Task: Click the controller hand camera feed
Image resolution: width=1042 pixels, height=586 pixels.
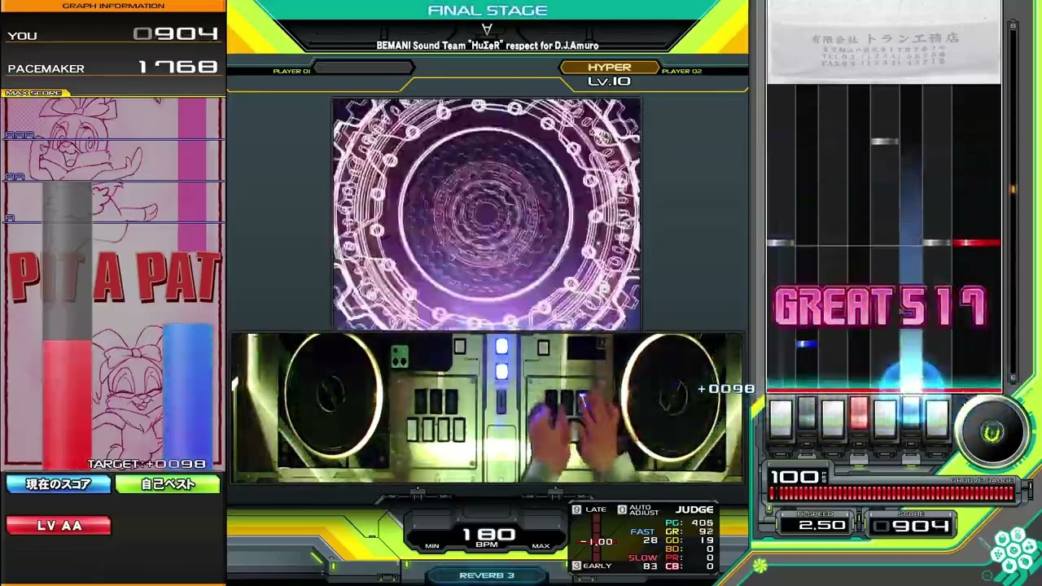Action: coord(487,407)
